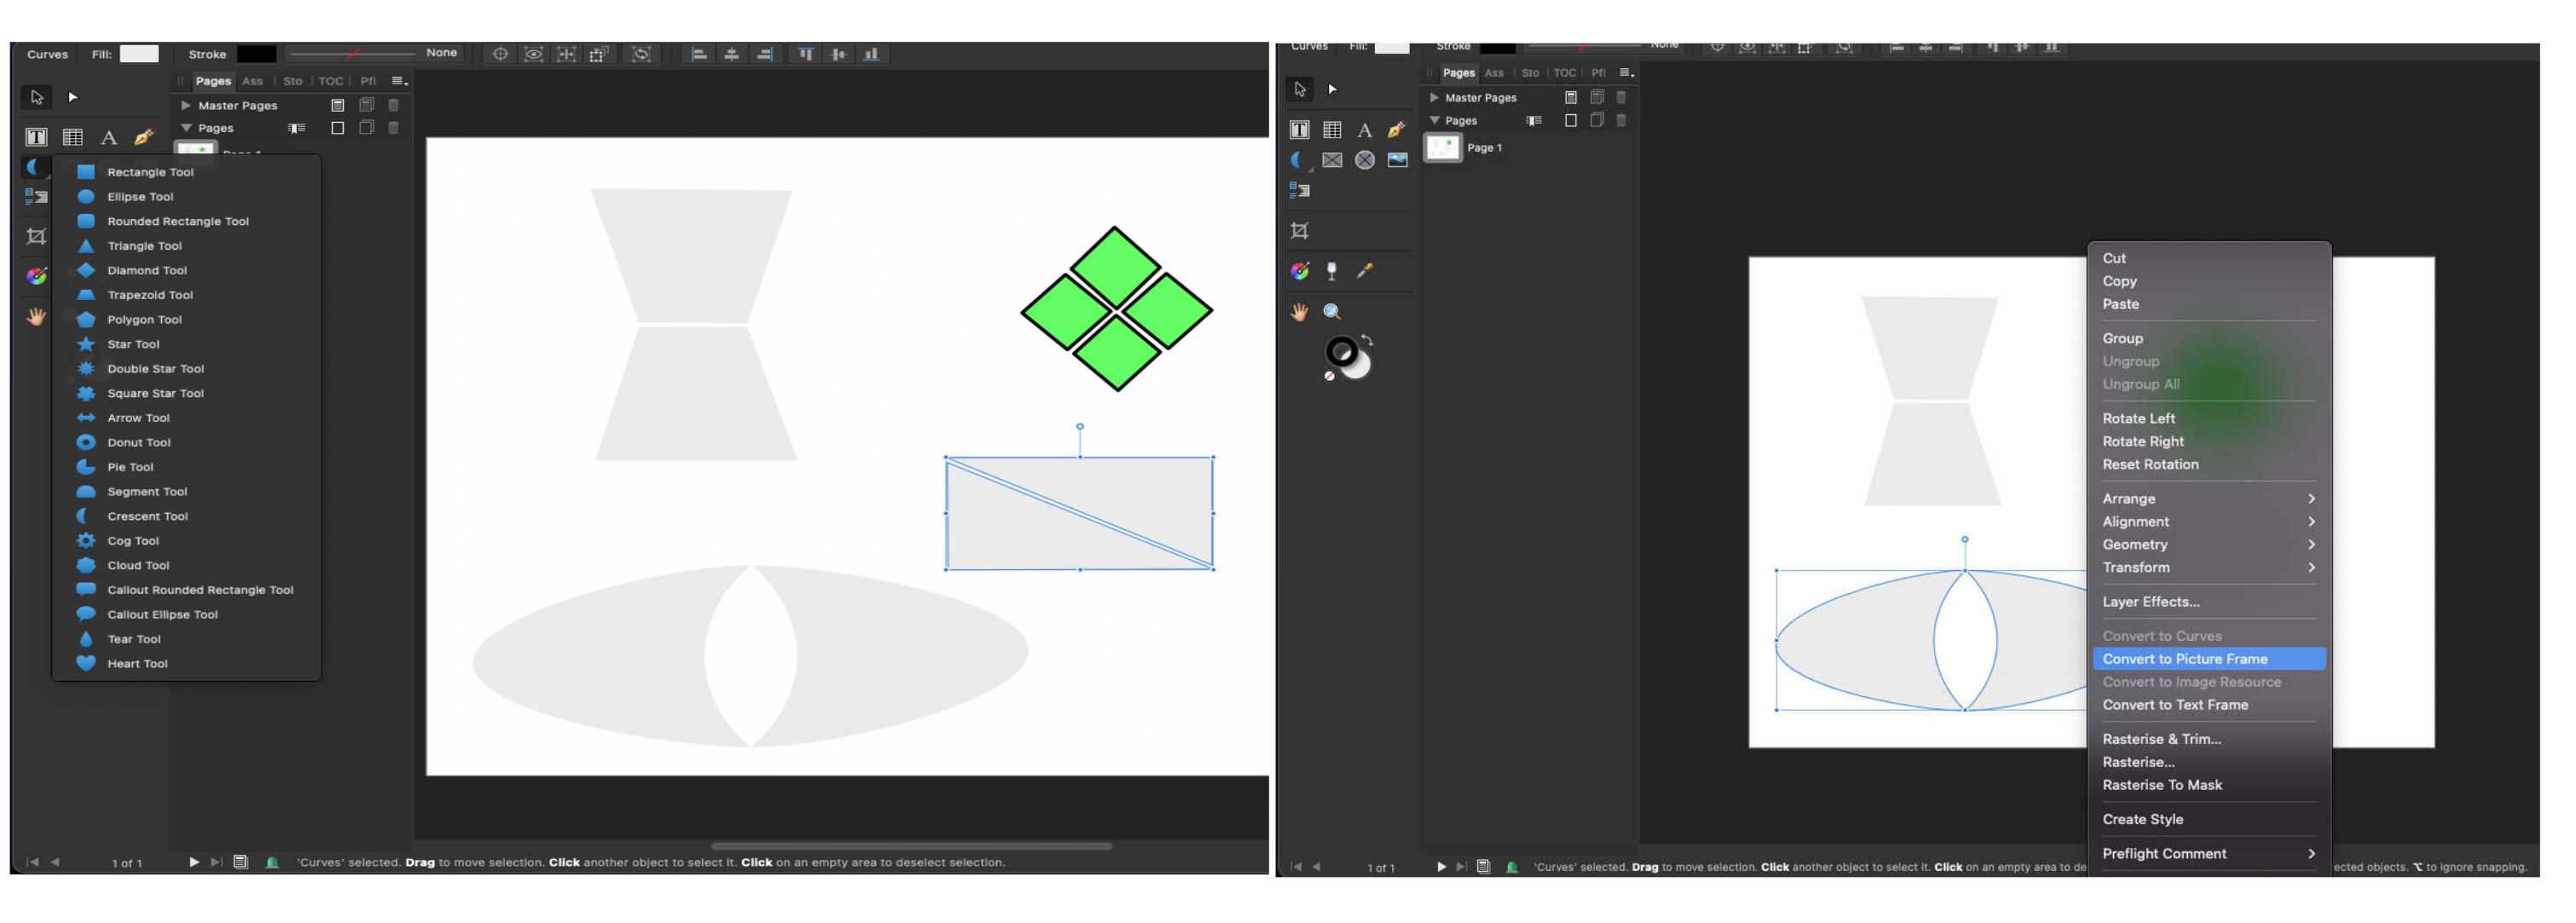This screenshot has height=923, width=2576.
Task: Select the Colour Picker tool in right window
Action: (x=1365, y=271)
